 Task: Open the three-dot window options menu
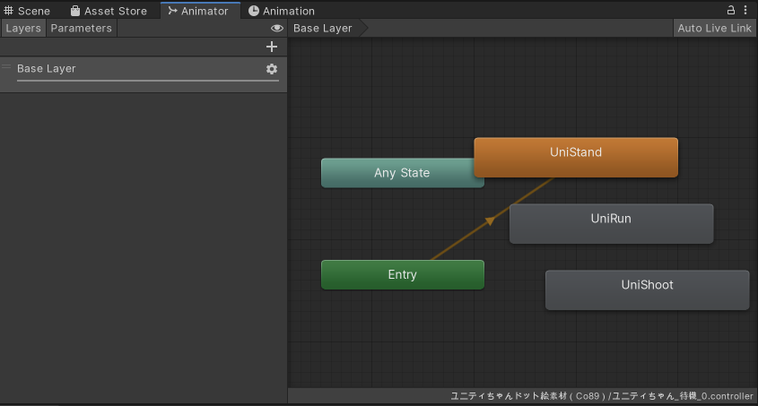point(745,10)
